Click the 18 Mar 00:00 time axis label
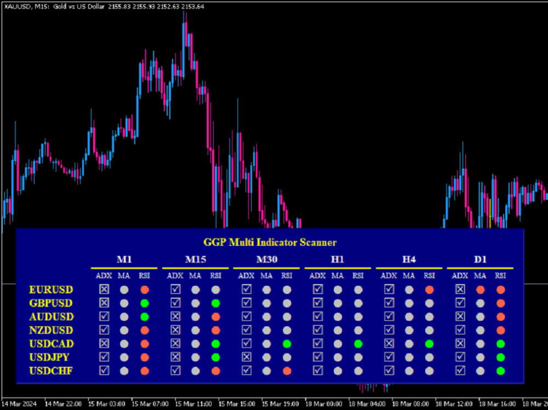Viewport: 548px width, 410px height. [324, 404]
